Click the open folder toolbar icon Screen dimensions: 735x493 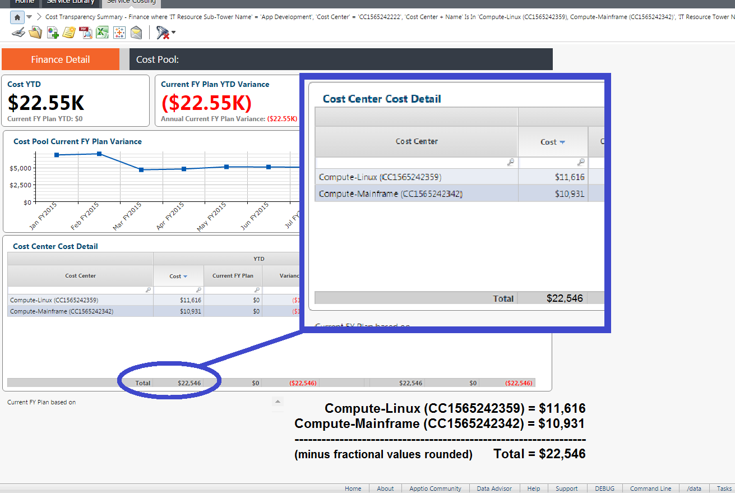click(35, 33)
